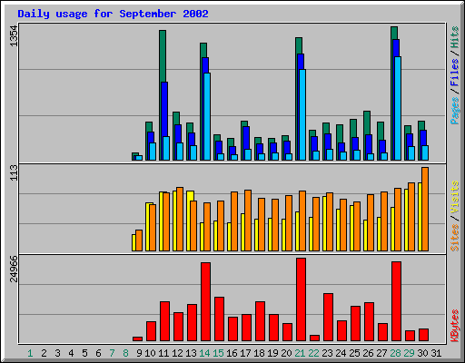Click day 14 on the x-axis
Image resolution: width=465 pixels, height=363 pixels.
tap(204, 353)
